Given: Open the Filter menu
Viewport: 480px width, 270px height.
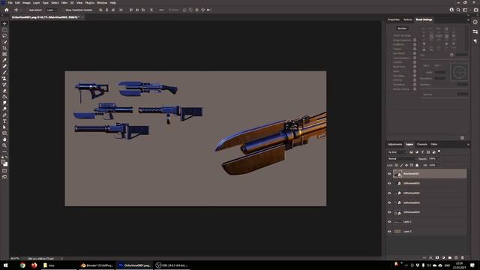Looking at the screenshot, I should [64, 3].
